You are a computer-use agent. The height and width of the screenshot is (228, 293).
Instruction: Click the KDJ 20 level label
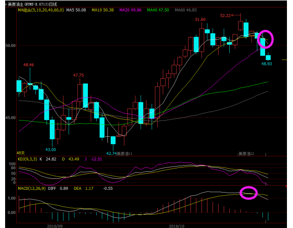[x=13, y=179]
